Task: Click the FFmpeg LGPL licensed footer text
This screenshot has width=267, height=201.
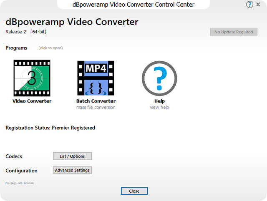Action: (x=20, y=183)
